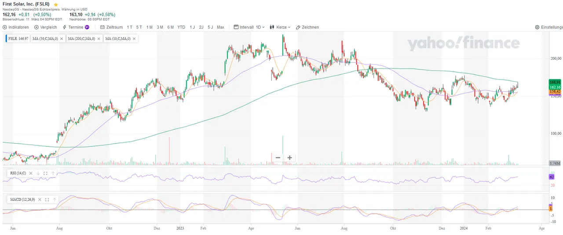
Task: Click the after-hours price 163,10
Action: coord(76,14)
